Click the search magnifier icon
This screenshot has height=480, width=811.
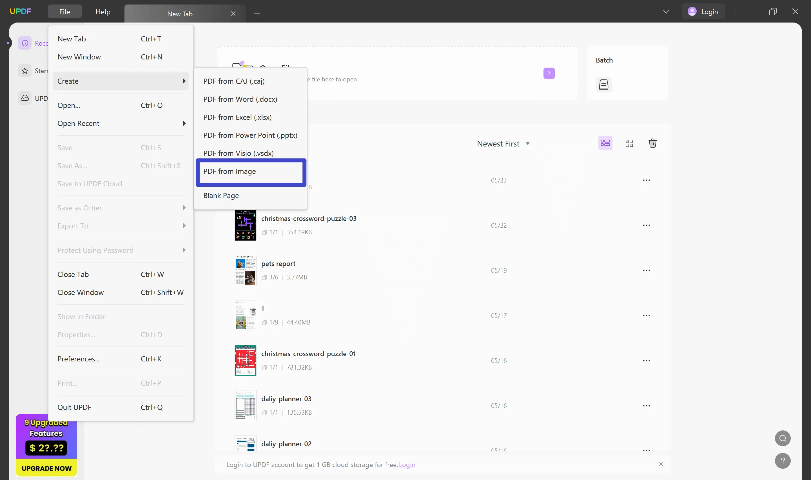(783, 438)
